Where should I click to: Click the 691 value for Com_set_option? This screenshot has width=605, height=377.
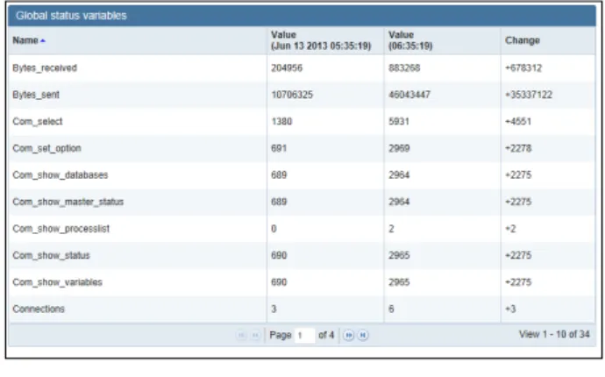pyautogui.click(x=279, y=148)
